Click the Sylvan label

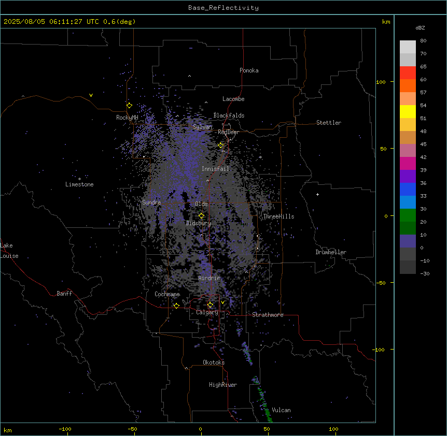click(x=202, y=127)
